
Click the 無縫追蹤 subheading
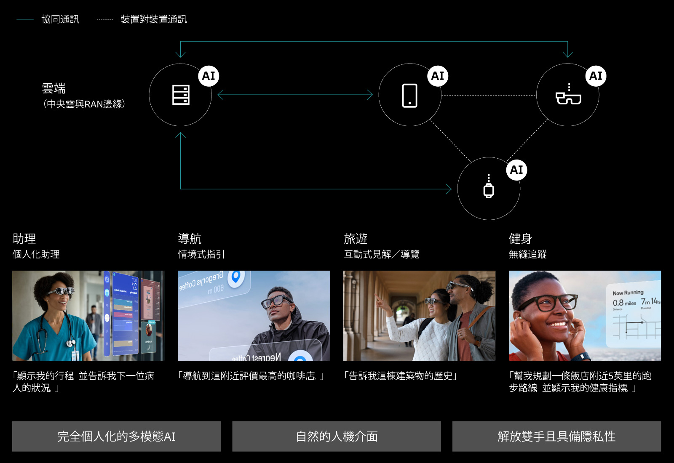click(x=528, y=254)
